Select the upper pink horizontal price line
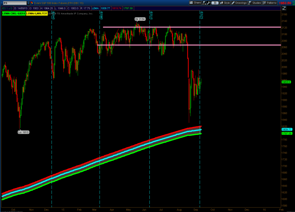 click(190, 27)
